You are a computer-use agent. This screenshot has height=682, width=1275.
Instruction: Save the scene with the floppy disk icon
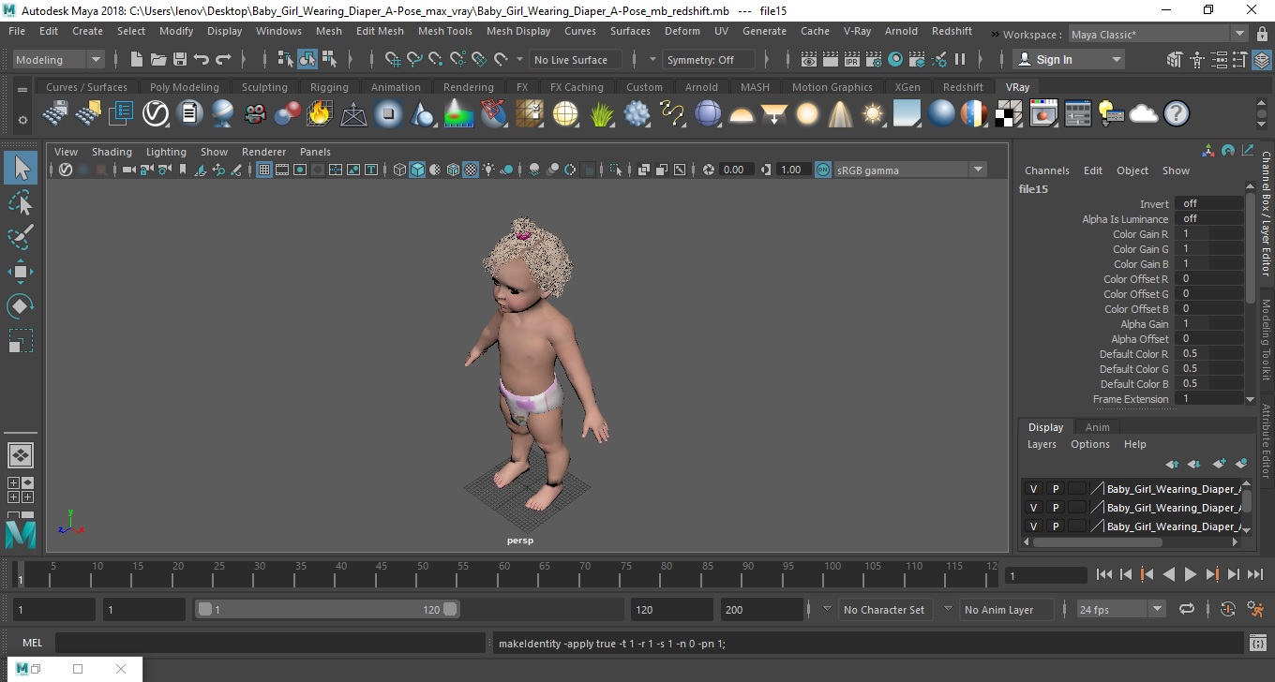point(180,59)
